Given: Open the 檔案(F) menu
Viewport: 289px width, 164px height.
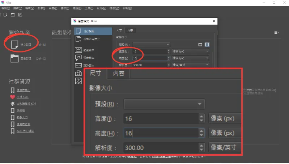Looking at the screenshot, I should pyautogui.click(x=7, y=8).
